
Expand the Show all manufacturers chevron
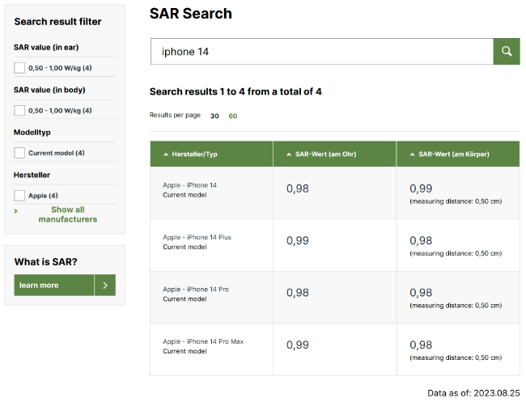coord(15,211)
